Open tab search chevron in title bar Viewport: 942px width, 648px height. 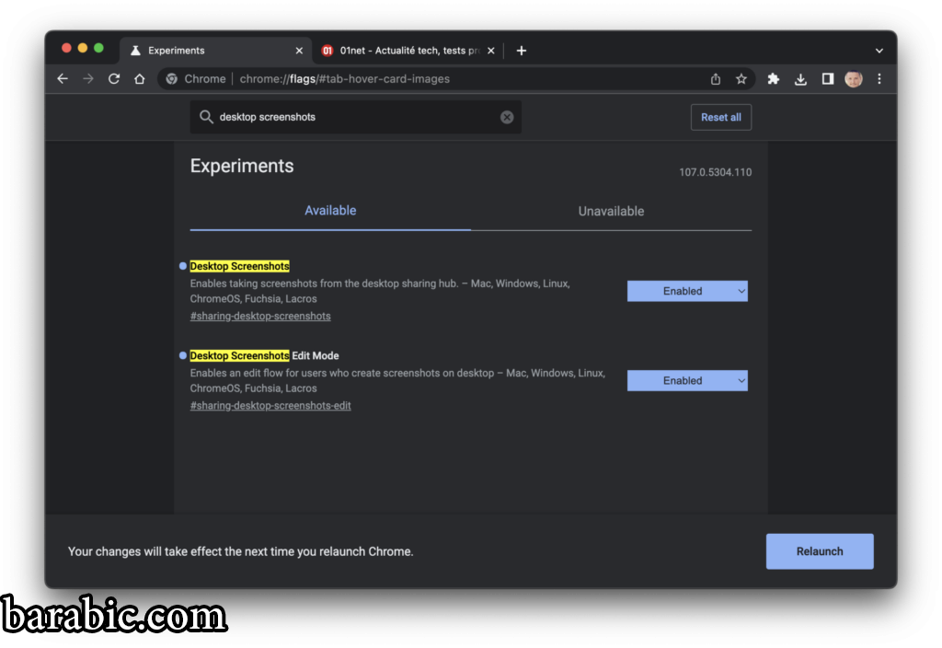(879, 51)
